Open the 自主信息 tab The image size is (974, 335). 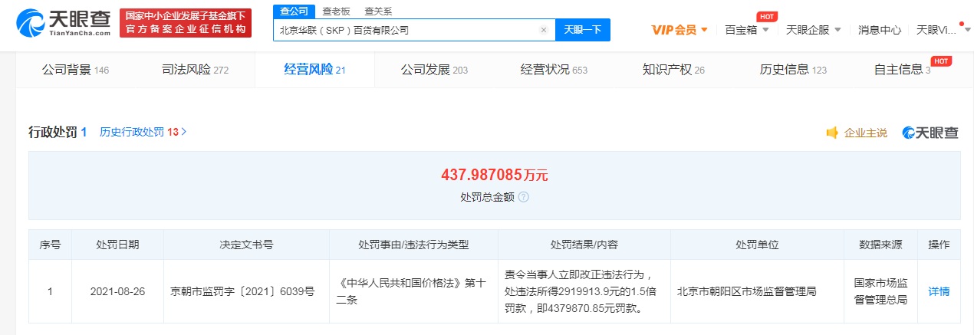(x=902, y=70)
